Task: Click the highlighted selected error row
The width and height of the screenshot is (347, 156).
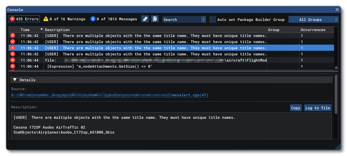Action: (x=171, y=48)
